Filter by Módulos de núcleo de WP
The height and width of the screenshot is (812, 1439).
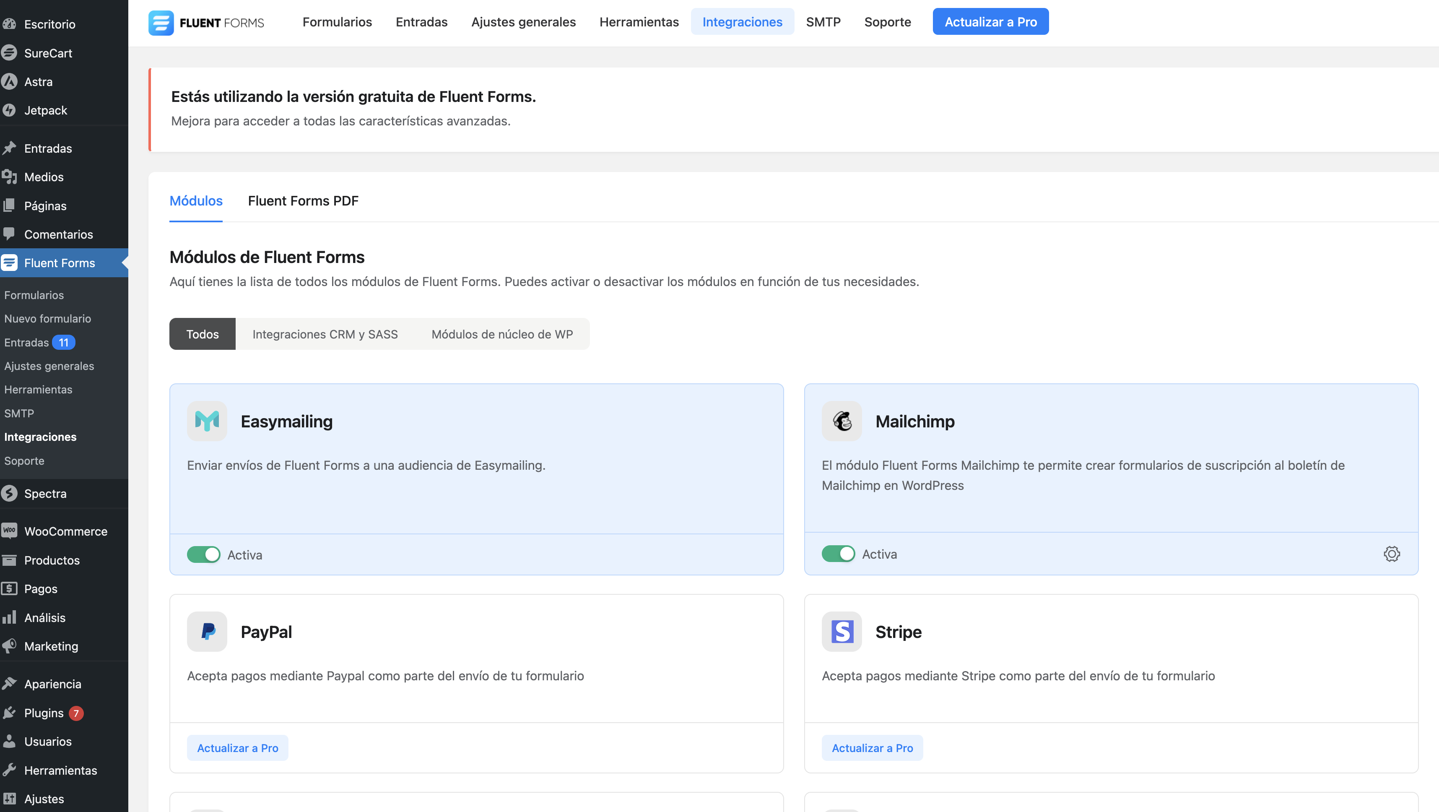click(501, 333)
